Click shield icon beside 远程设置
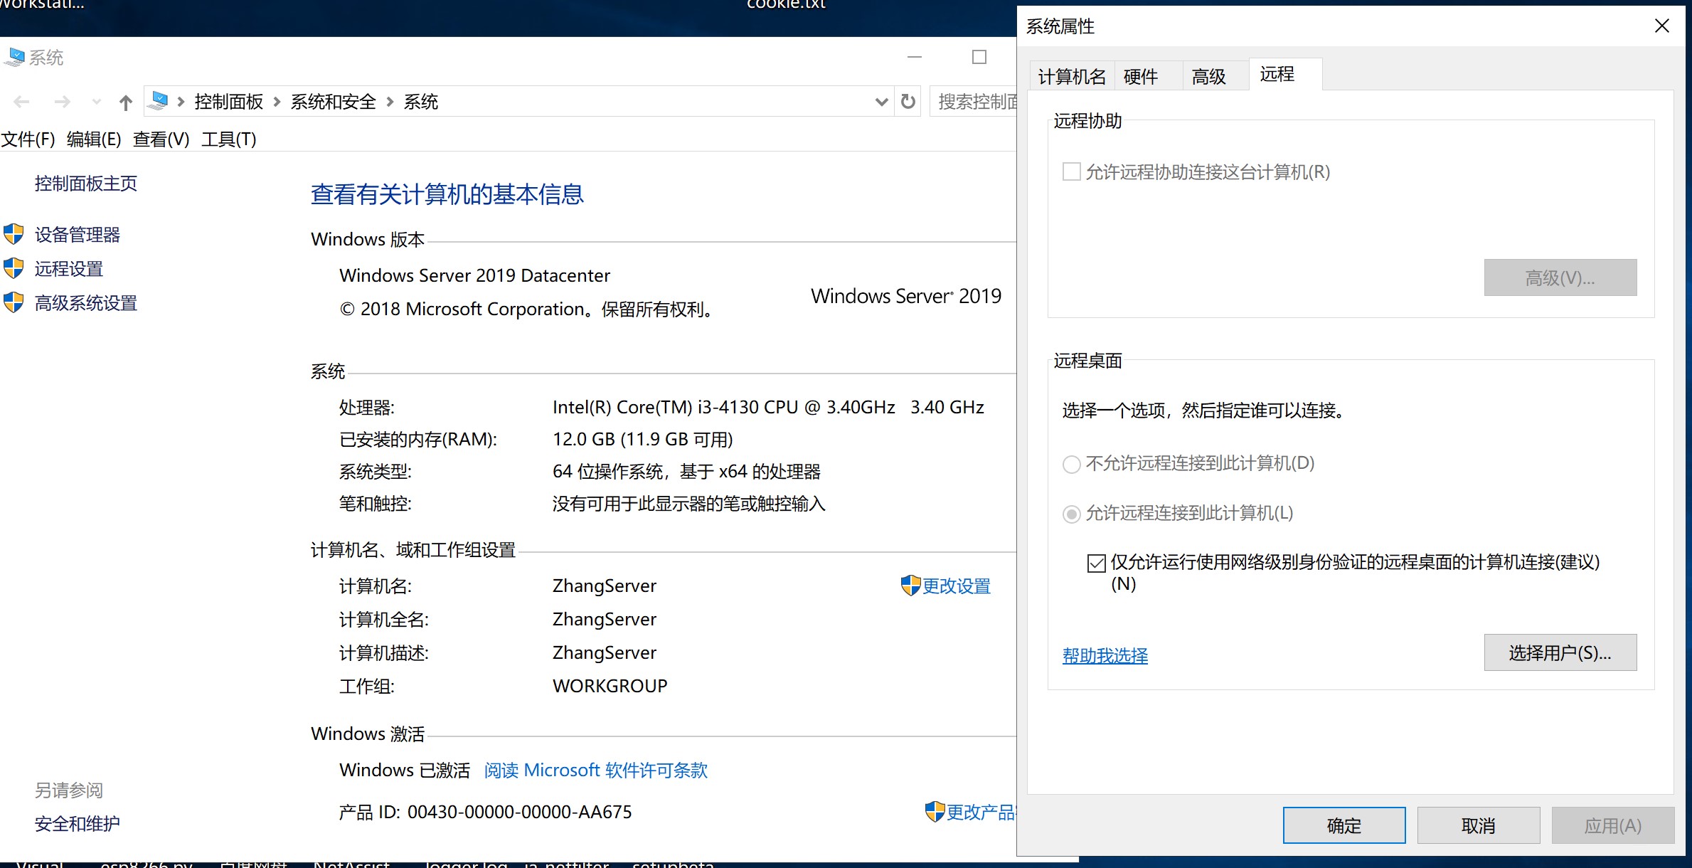Screen dimensions: 1692x868 [x=14, y=268]
